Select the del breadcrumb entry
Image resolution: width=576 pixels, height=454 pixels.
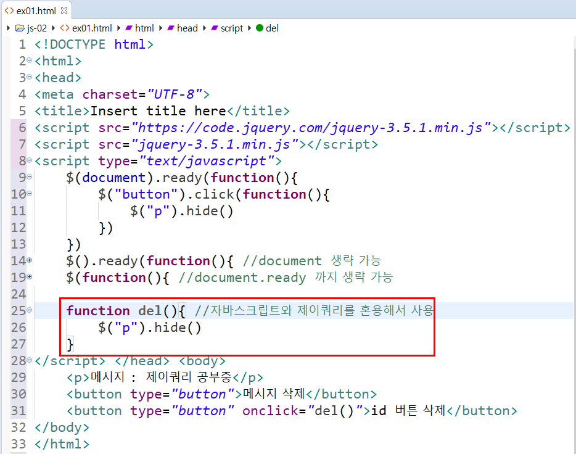pos(272,28)
